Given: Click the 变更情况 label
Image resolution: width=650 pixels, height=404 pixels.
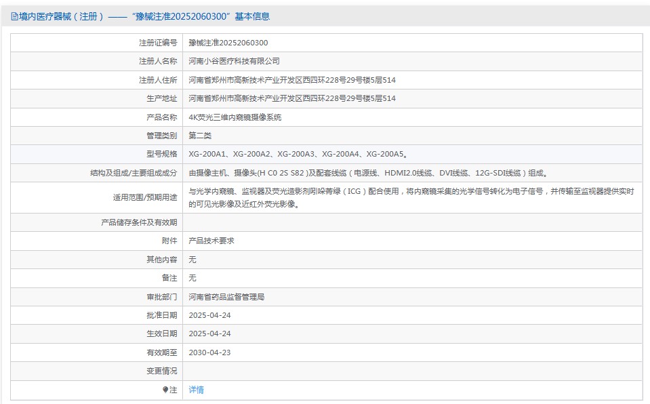Looking at the screenshot, I should click(162, 371).
